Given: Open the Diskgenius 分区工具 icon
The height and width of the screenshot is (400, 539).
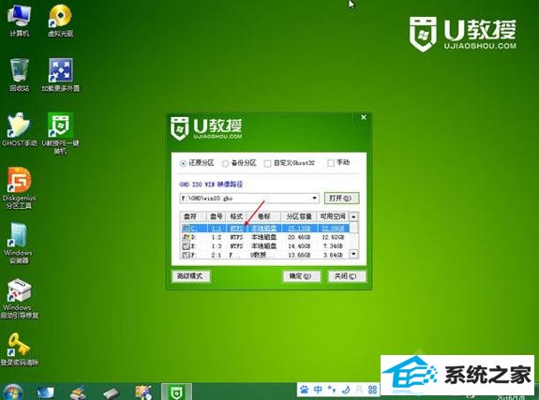Looking at the screenshot, I should [20, 188].
